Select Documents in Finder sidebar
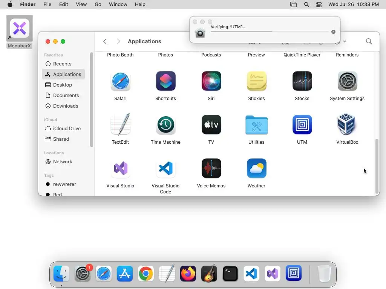Viewport: 386px width, 289px height. pyautogui.click(x=63, y=95)
